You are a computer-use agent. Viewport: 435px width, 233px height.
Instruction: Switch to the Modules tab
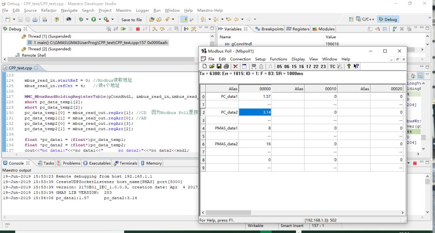[x=323, y=29]
